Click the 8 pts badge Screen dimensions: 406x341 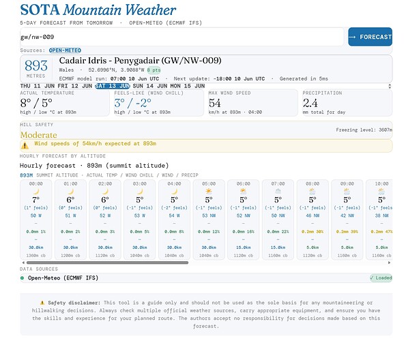click(154, 70)
